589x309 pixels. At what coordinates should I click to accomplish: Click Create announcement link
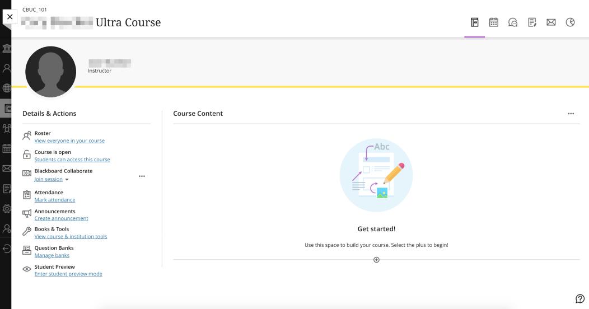61,218
